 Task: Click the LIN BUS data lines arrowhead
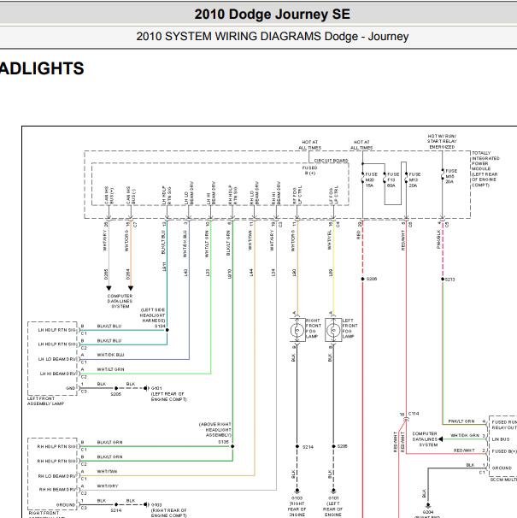[x=440, y=439]
